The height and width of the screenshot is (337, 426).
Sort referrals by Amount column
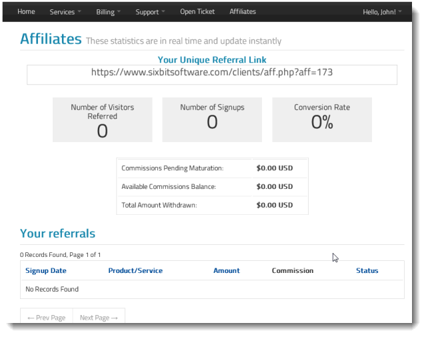[x=227, y=271]
